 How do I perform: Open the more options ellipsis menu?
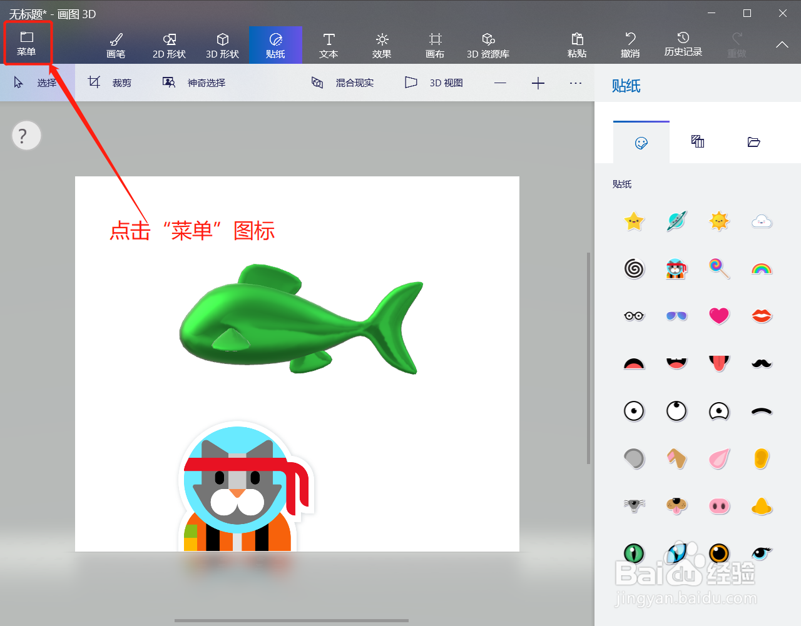pyautogui.click(x=575, y=82)
